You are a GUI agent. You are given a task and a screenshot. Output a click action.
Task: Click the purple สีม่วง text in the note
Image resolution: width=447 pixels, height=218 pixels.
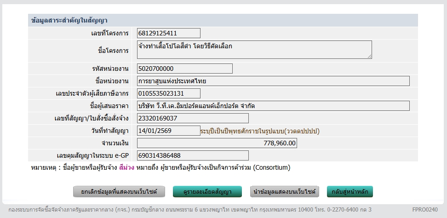pos(126,167)
